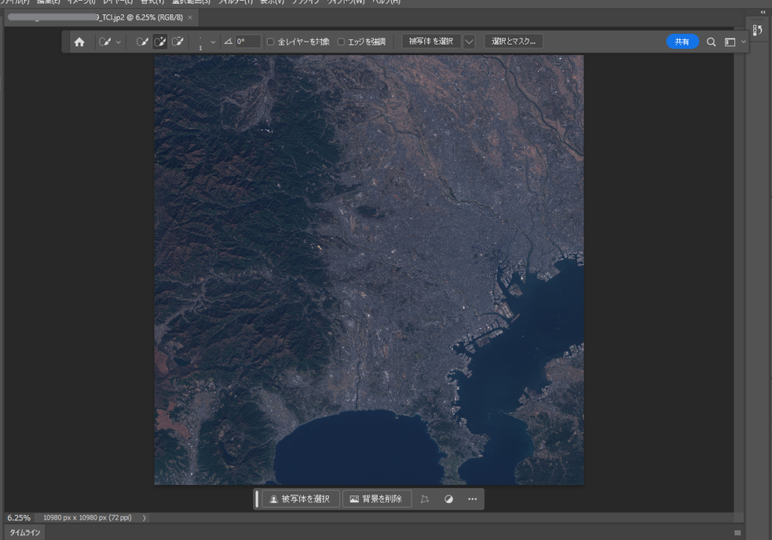Toggle the エッジを強調 checkbox

point(341,42)
